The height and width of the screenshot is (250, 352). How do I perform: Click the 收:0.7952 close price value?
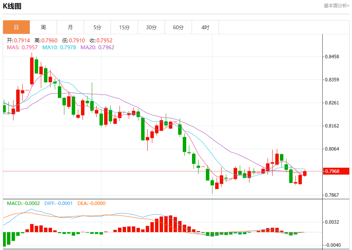(x=101, y=40)
